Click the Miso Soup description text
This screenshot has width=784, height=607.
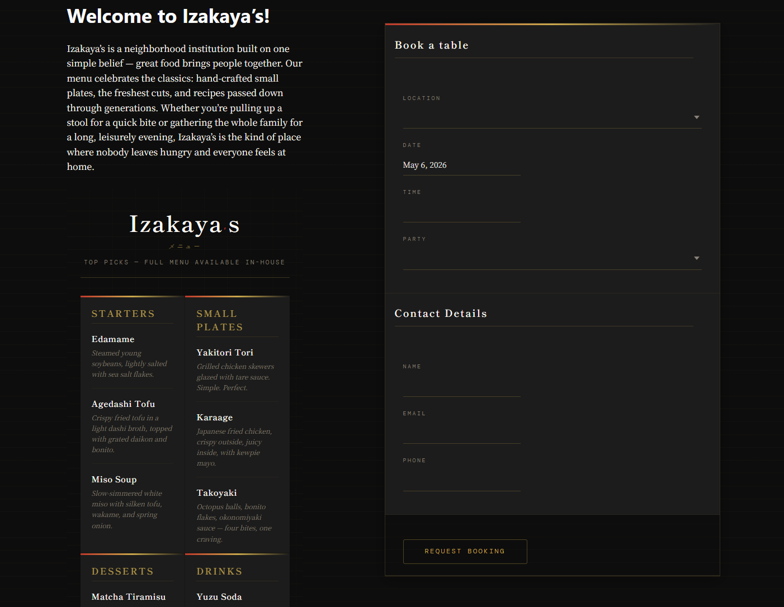click(x=127, y=509)
